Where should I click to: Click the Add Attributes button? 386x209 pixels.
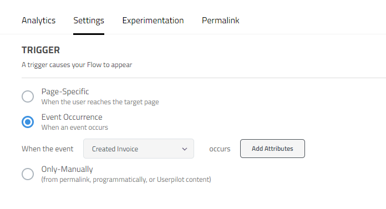(272, 149)
